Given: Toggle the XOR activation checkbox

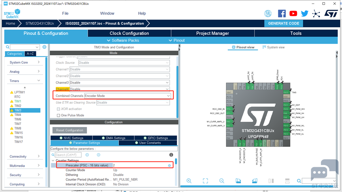Looking at the screenshot, I should tap(58, 109).
